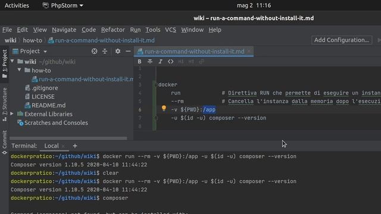The image size is (381, 214).
Task: Open the Help menu
Action: [215, 30]
